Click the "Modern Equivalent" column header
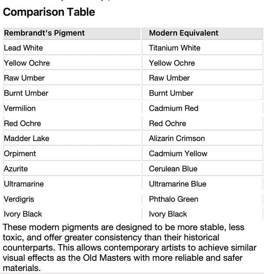This screenshot has width=264, height=274. (183, 33)
